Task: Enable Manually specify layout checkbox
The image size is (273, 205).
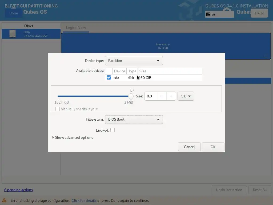Action: [58, 109]
